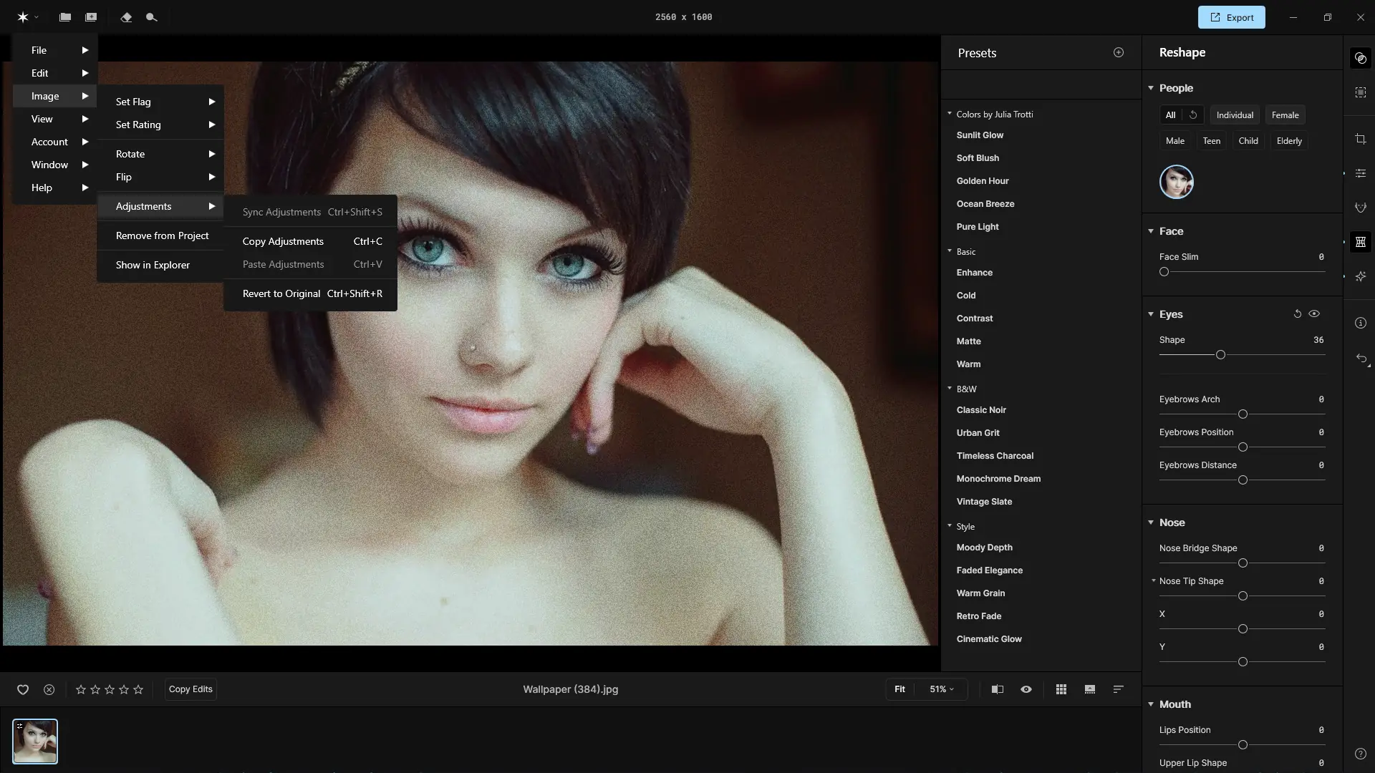Screen dimensions: 1375x773
Task: Open the 51% zoom dropdown
Action: point(942,689)
